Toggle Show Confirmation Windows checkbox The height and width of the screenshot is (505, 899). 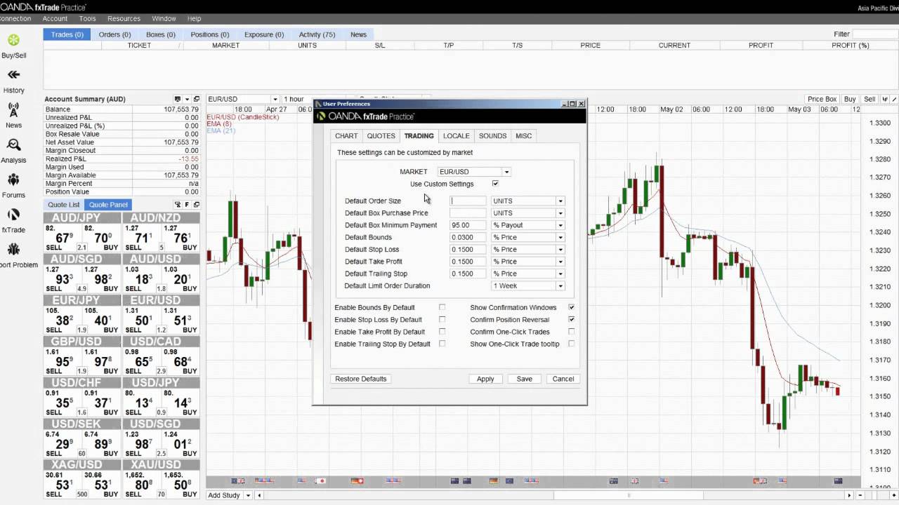(x=571, y=307)
